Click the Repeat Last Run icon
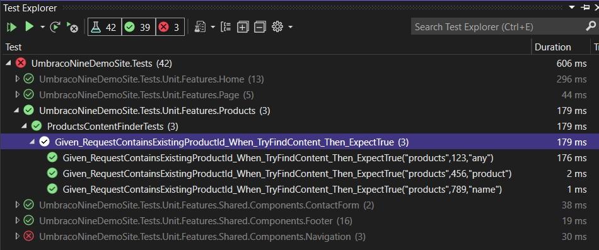 (x=55, y=27)
